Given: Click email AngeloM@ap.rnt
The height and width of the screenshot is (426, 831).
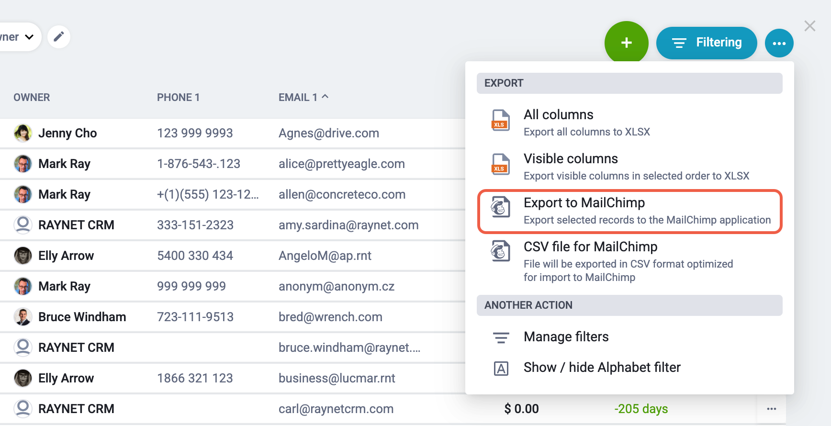Looking at the screenshot, I should click(325, 256).
